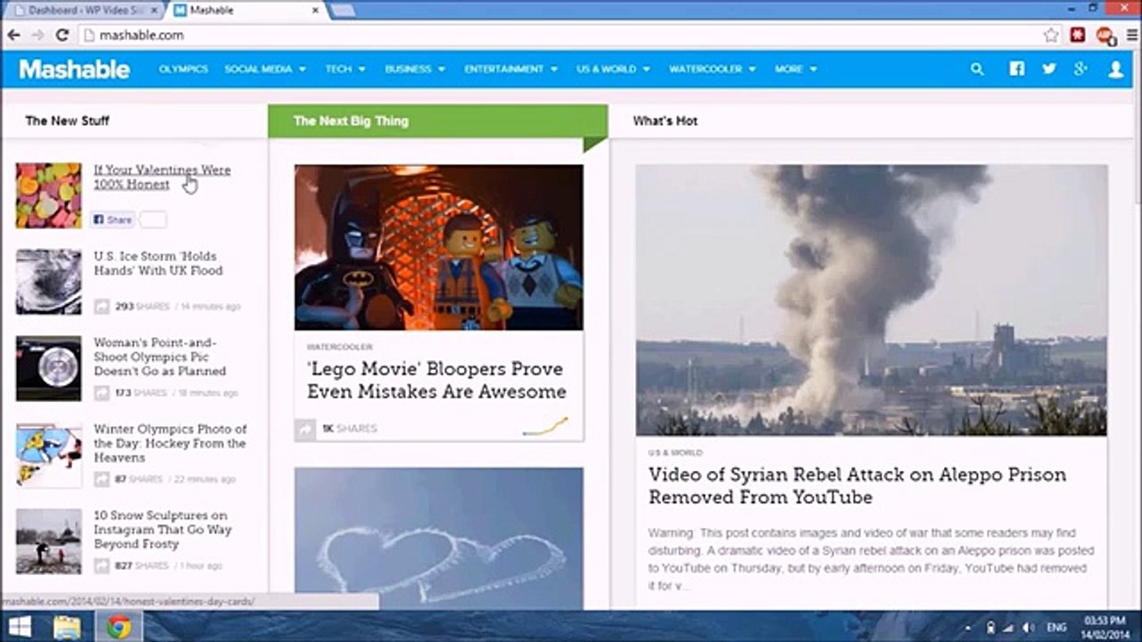Open File Explorer from the taskbar

click(x=67, y=627)
